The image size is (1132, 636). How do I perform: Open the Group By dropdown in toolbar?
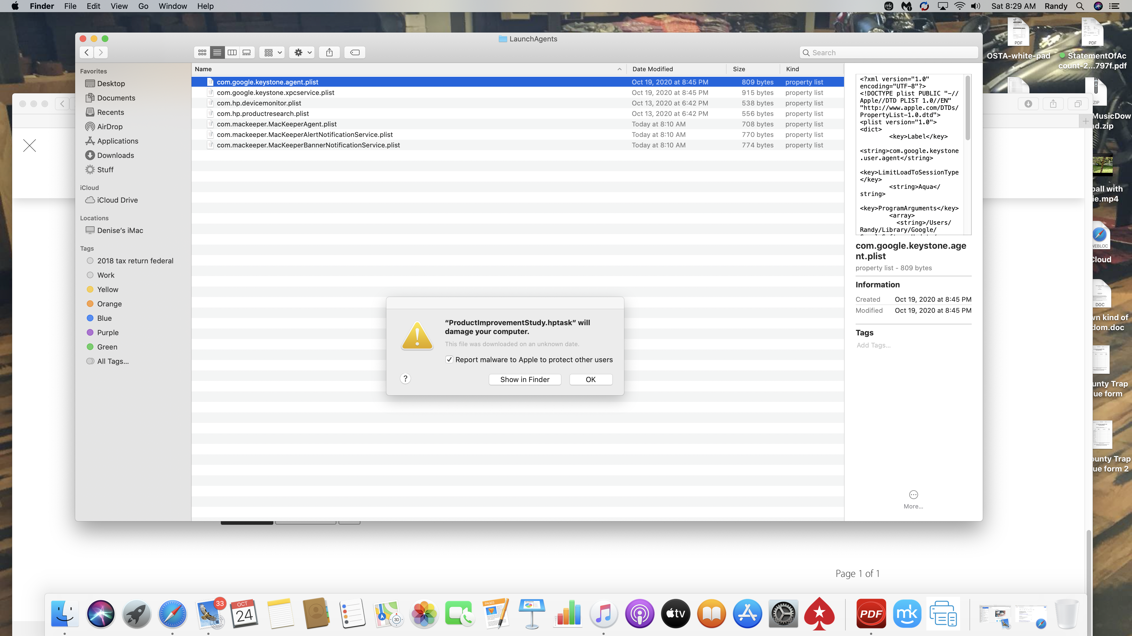tap(272, 53)
